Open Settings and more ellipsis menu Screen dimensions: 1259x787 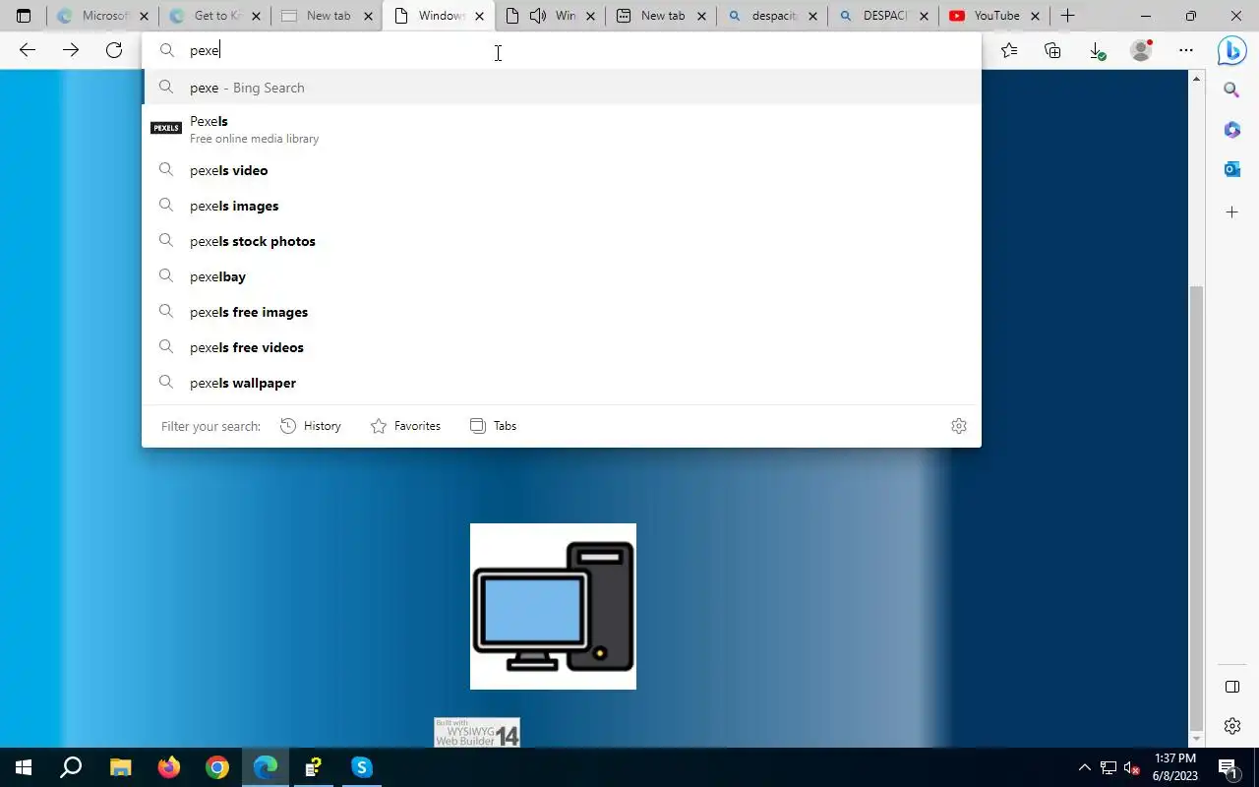coord(1186,50)
